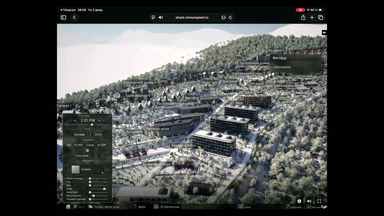Edit the Latitude value

click(79, 145)
